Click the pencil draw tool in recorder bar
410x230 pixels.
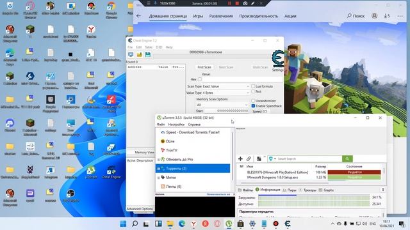[x=253, y=3]
